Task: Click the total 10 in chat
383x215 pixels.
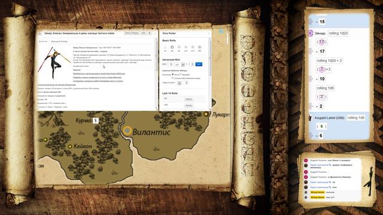Action: [x=322, y=79]
